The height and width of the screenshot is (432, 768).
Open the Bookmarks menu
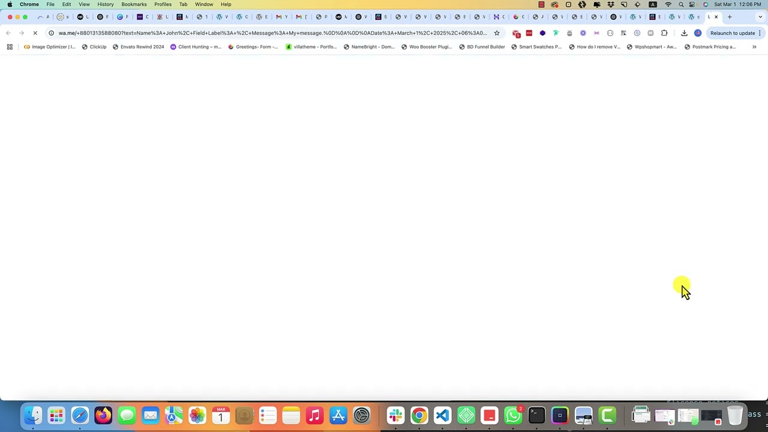point(134,4)
